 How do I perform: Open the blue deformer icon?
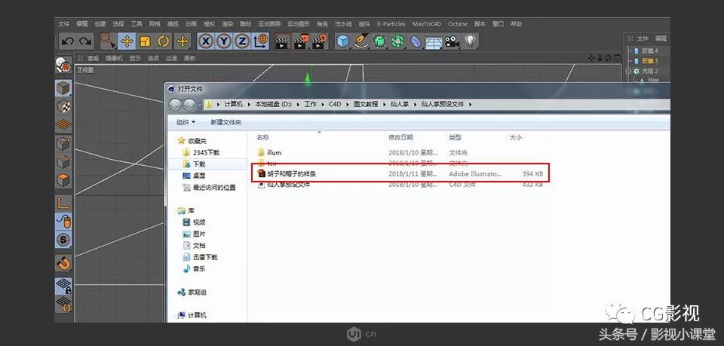click(416, 41)
